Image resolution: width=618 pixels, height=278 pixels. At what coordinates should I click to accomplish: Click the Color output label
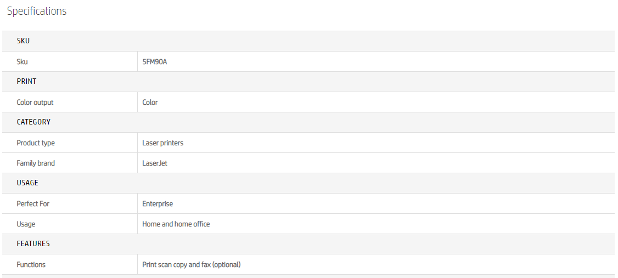(35, 103)
